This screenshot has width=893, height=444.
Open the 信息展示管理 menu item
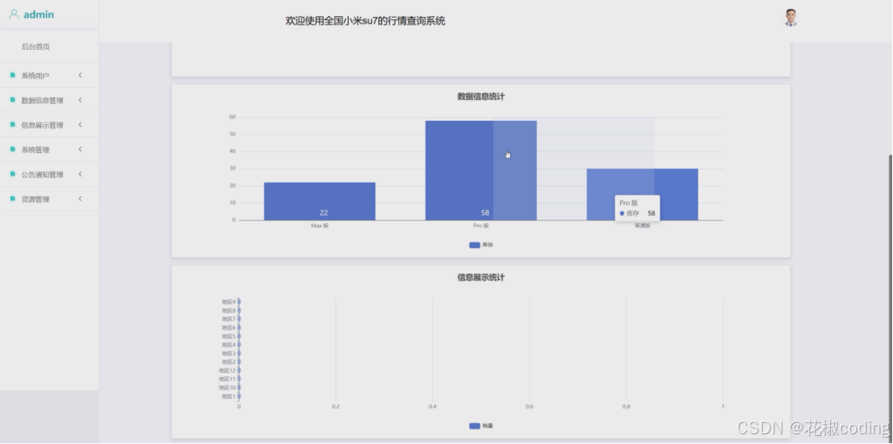(49, 125)
